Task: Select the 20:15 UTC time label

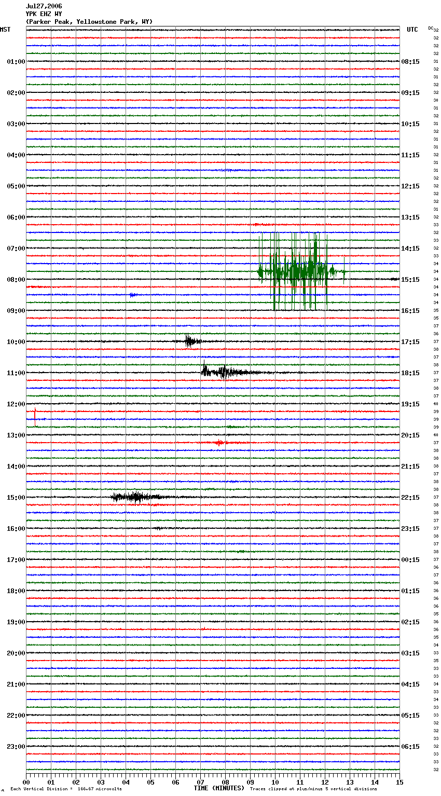Action: [410, 435]
